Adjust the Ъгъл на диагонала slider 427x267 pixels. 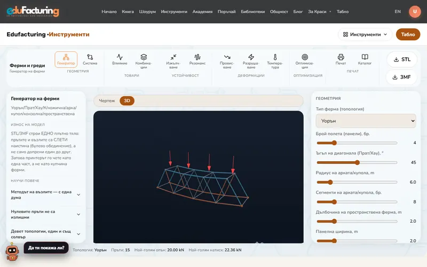(357, 162)
